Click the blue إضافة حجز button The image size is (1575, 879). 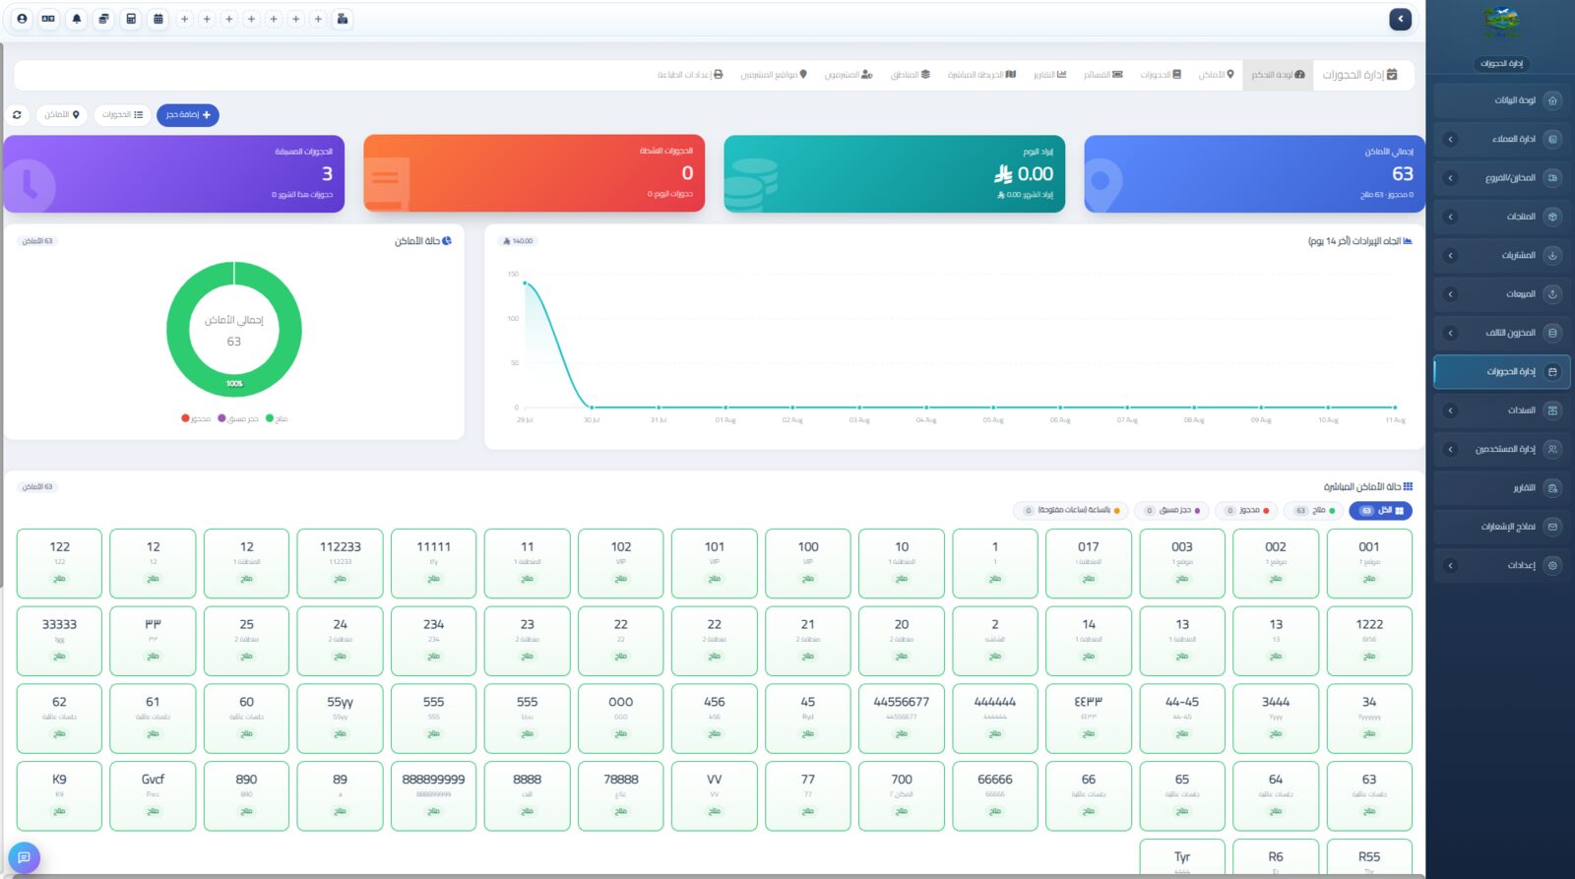tap(188, 115)
